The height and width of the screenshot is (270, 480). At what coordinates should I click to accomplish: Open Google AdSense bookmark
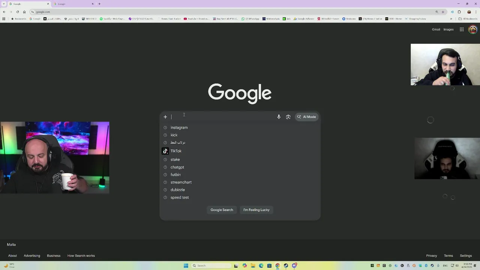coord(304,19)
